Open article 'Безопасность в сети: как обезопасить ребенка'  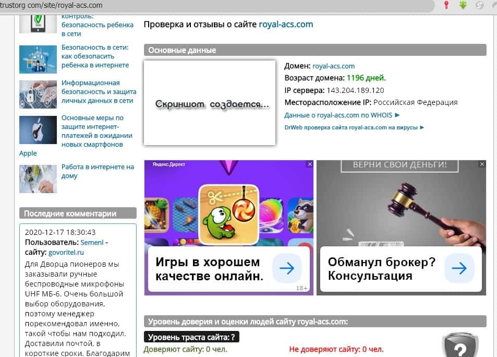[95, 56]
